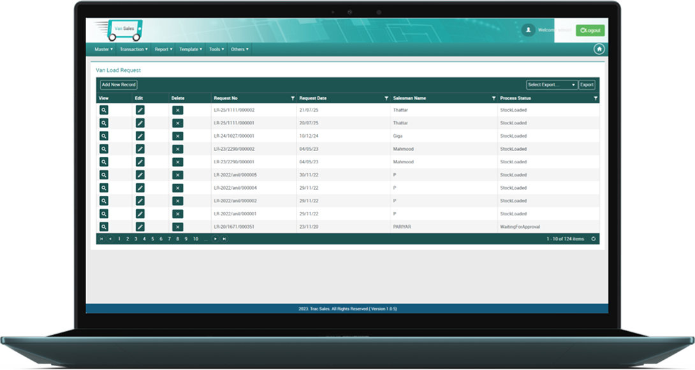View request LR-25/1111/000002 with the magnifier icon
Viewport: 695px width, 370px height.
104,110
